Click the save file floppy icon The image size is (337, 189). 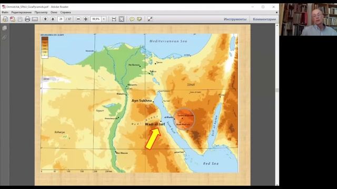20,19
